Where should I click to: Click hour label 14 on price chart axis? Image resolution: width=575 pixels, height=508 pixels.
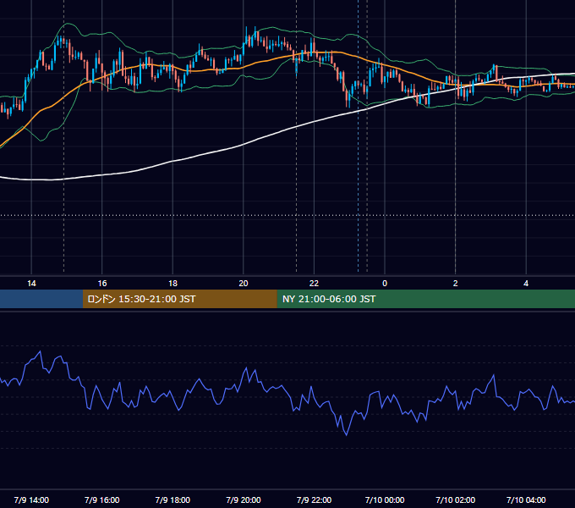31,284
